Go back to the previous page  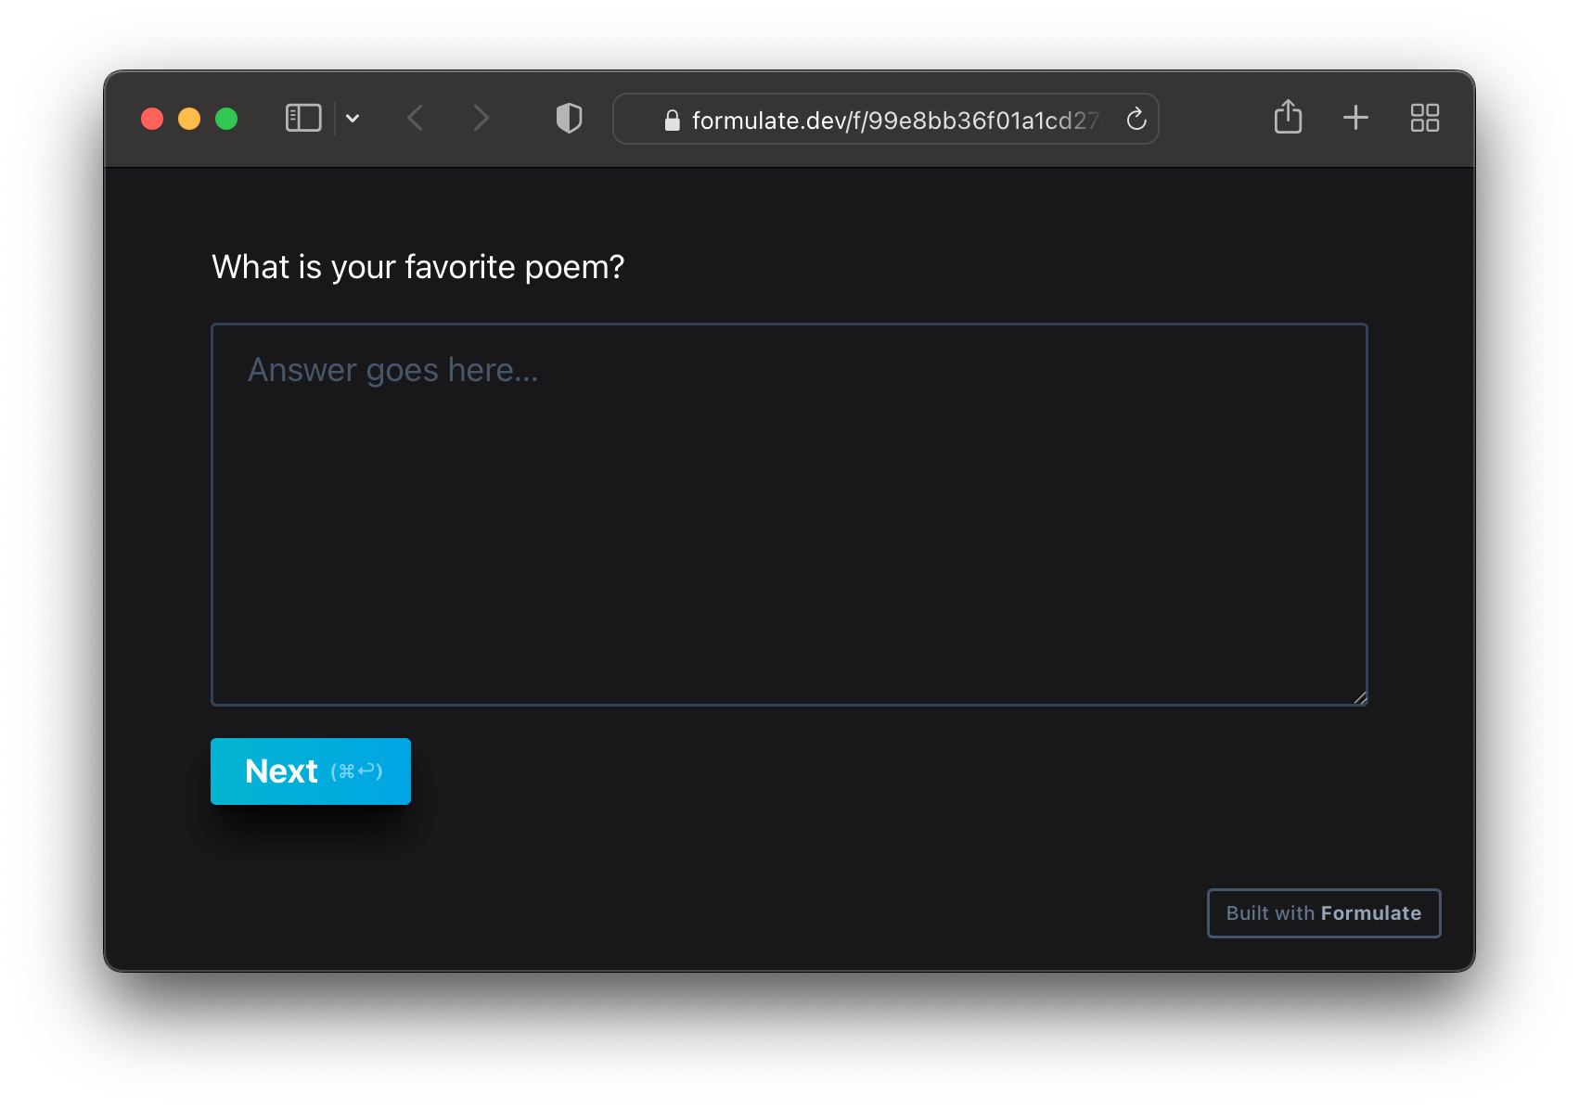(416, 119)
